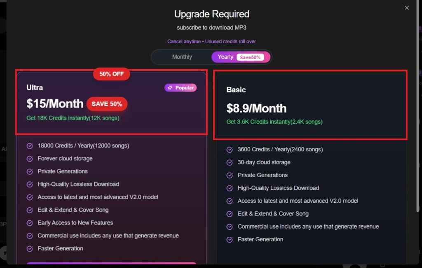Click the checkmark beside Basic plan's Faster Generation
The width and height of the screenshot is (422, 268).
coord(230,239)
